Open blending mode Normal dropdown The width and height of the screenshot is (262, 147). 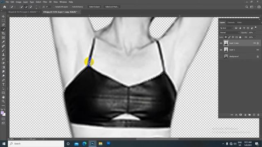[230, 33]
